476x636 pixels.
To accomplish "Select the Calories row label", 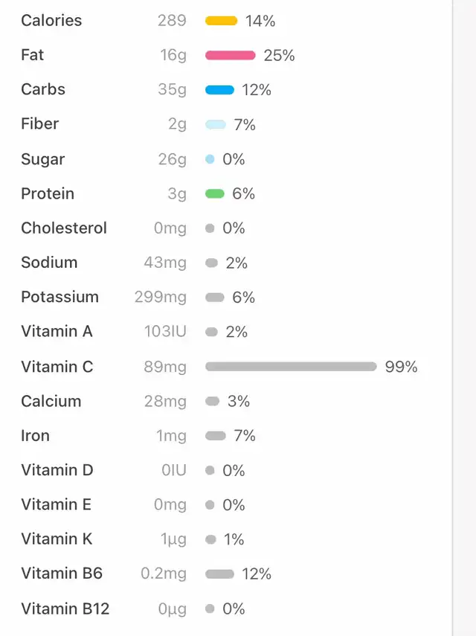I will tap(51, 20).
